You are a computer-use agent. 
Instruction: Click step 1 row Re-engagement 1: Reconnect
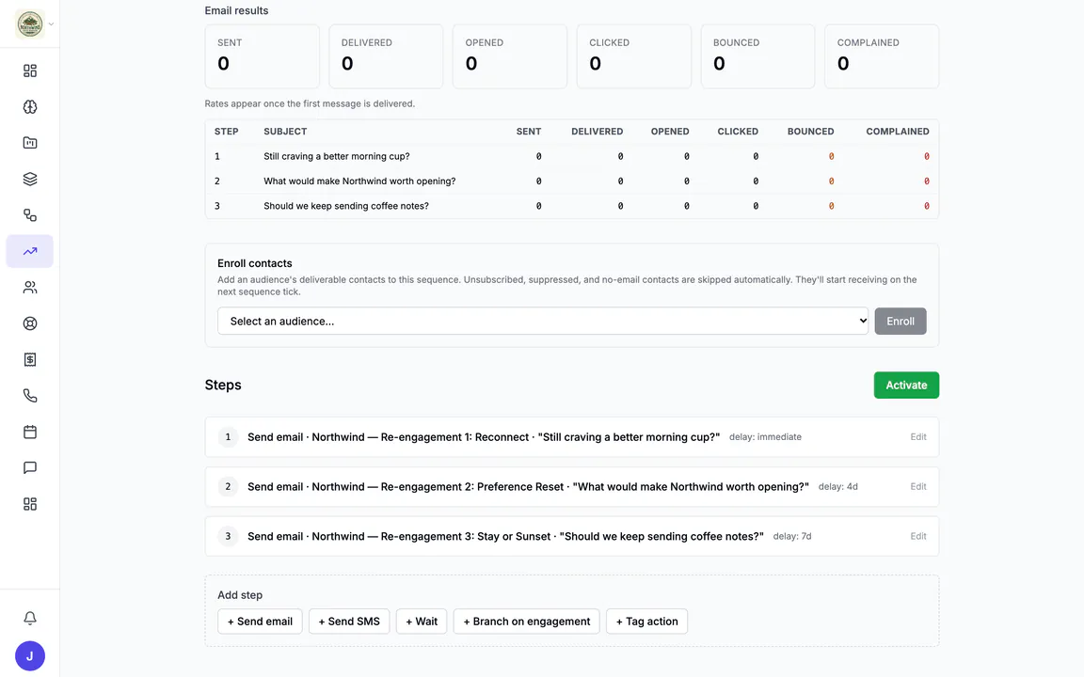572,436
